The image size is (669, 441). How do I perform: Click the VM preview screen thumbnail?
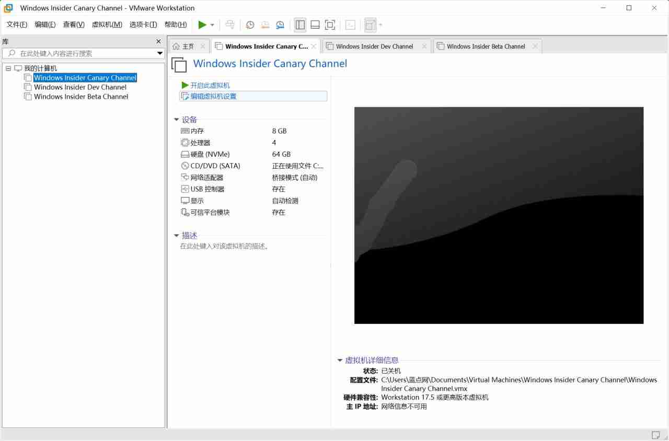pyautogui.click(x=499, y=215)
